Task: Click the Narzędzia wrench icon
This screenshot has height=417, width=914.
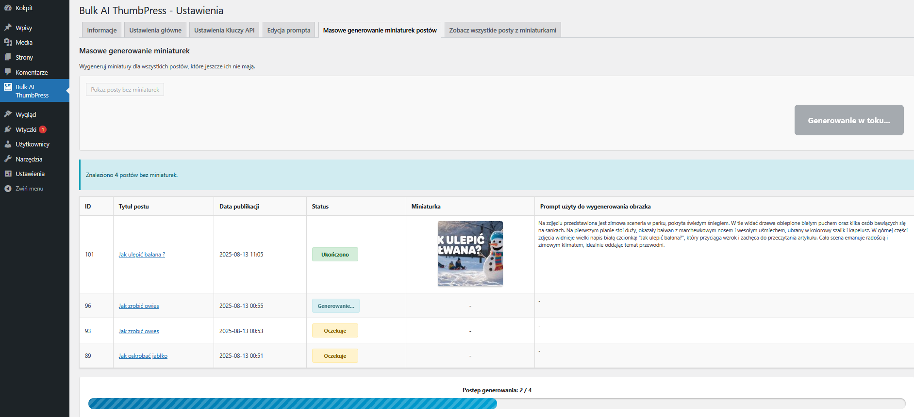Action: (x=8, y=159)
